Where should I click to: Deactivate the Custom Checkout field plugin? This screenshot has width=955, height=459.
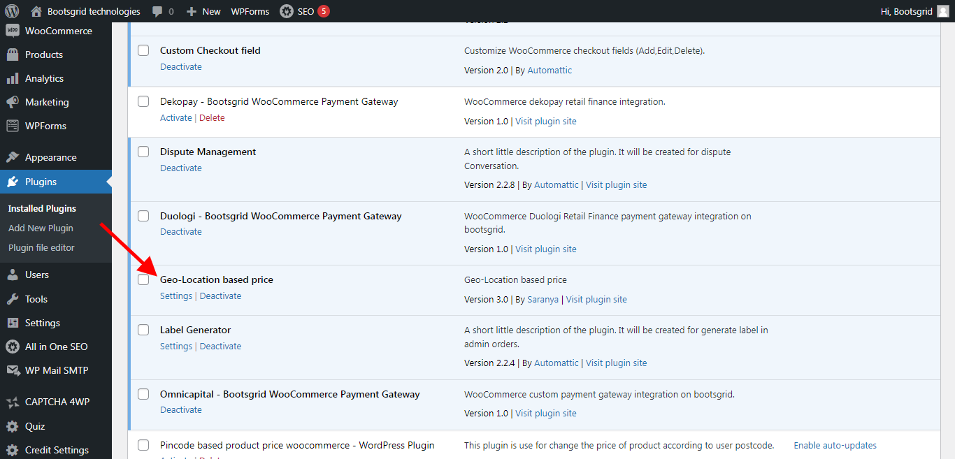[x=181, y=67]
